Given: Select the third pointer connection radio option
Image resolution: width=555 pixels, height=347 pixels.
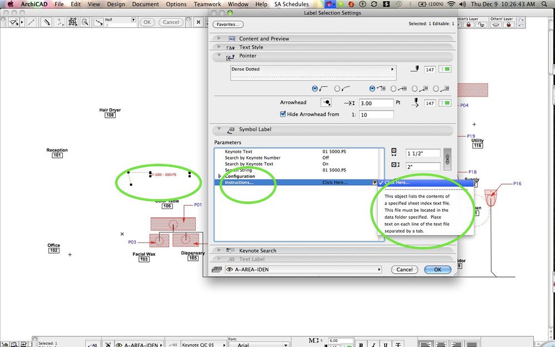Looking at the screenshot, I should [x=414, y=88].
